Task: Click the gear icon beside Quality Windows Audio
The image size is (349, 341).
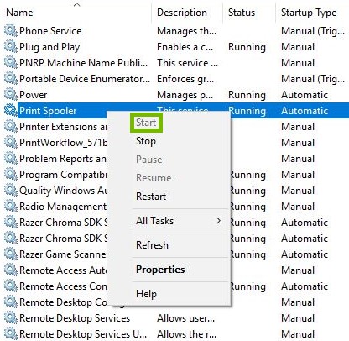Action: [11, 190]
